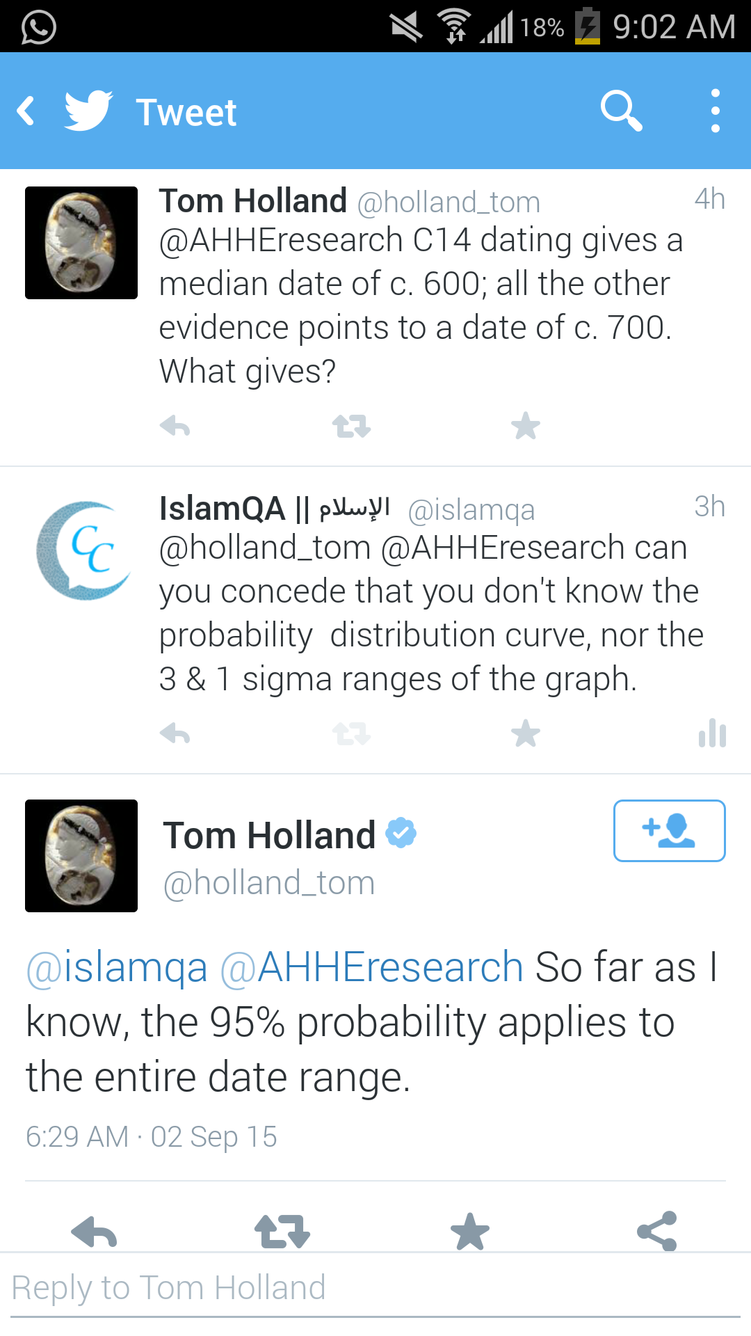
Task: Favorite Tom Holland's C14 dating tweet
Action: (x=526, y=426)
